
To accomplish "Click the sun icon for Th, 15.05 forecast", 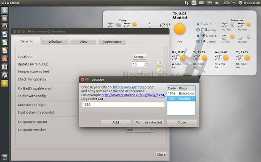I will tap(247, 58).
